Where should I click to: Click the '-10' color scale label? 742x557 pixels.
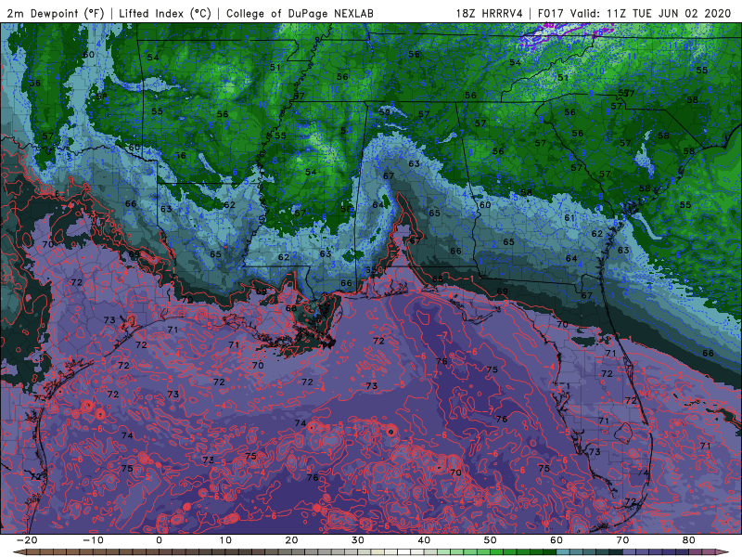click(93, 540)
